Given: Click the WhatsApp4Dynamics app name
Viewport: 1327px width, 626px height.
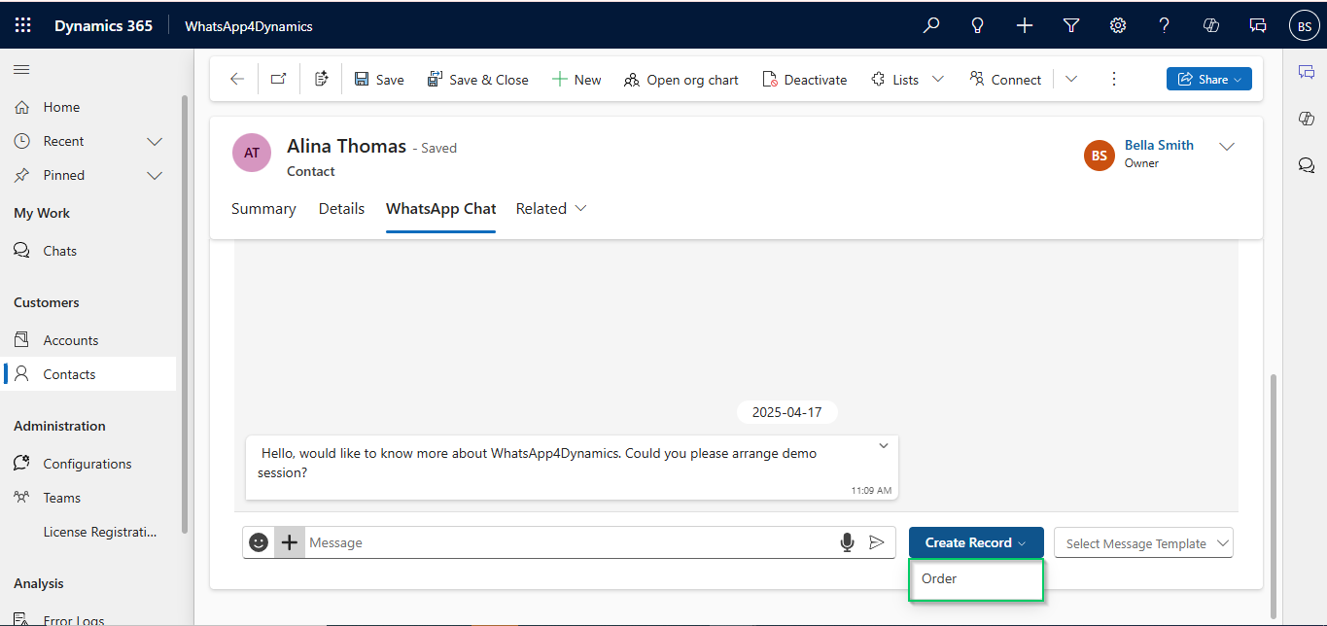Looking at the screenshot, I should [249, 26].
